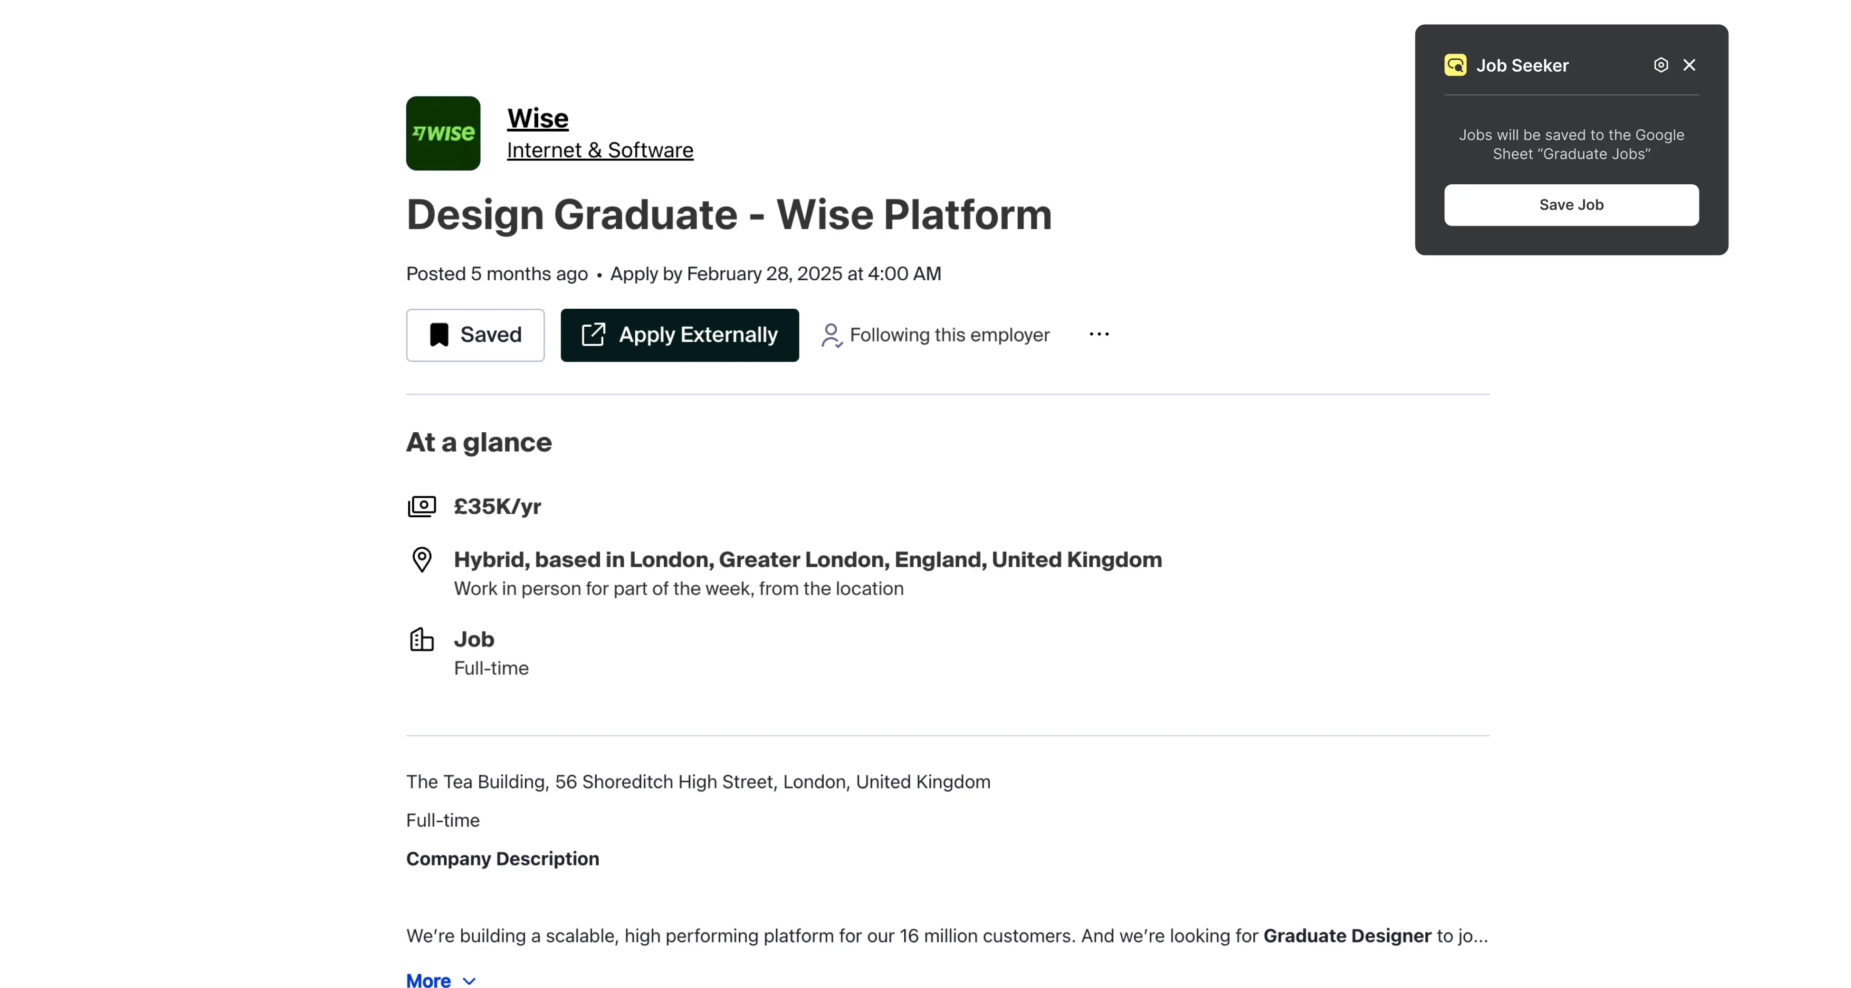Expand the description with More
Screen dimensions: 1851x988
point(440,981)
